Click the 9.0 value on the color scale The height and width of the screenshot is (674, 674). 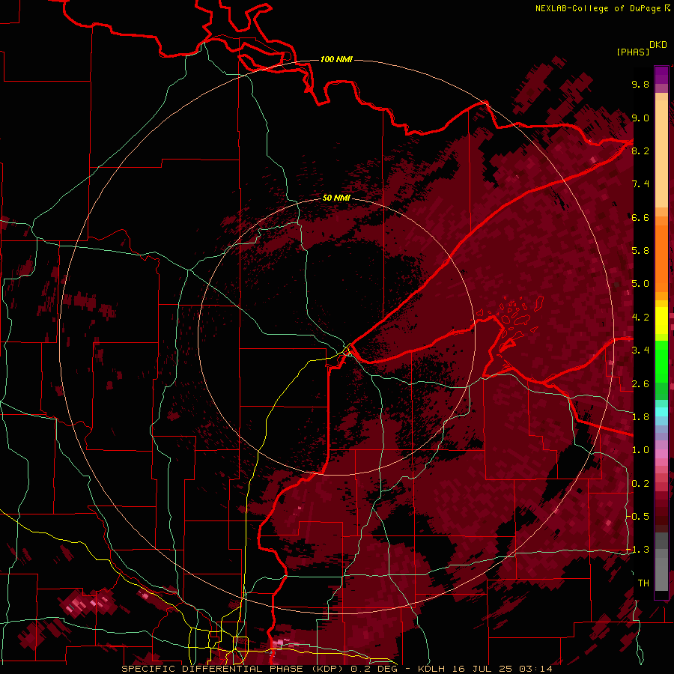point(640,118)
